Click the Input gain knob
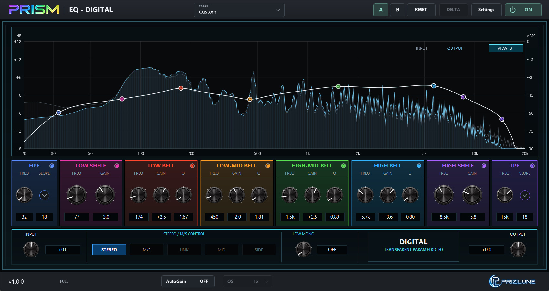549x291 pixels. click(31, 249)
